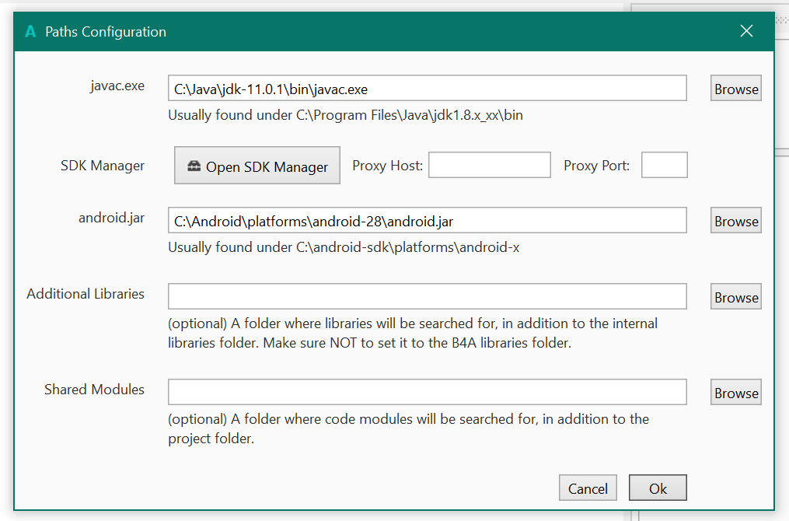Confirm settings with the Ok button
The width and height of the screenshot is (789, 521).
click(658, 488)
